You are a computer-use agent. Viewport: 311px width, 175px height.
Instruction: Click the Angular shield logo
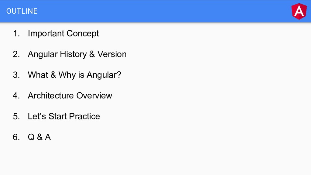point(299,11)
